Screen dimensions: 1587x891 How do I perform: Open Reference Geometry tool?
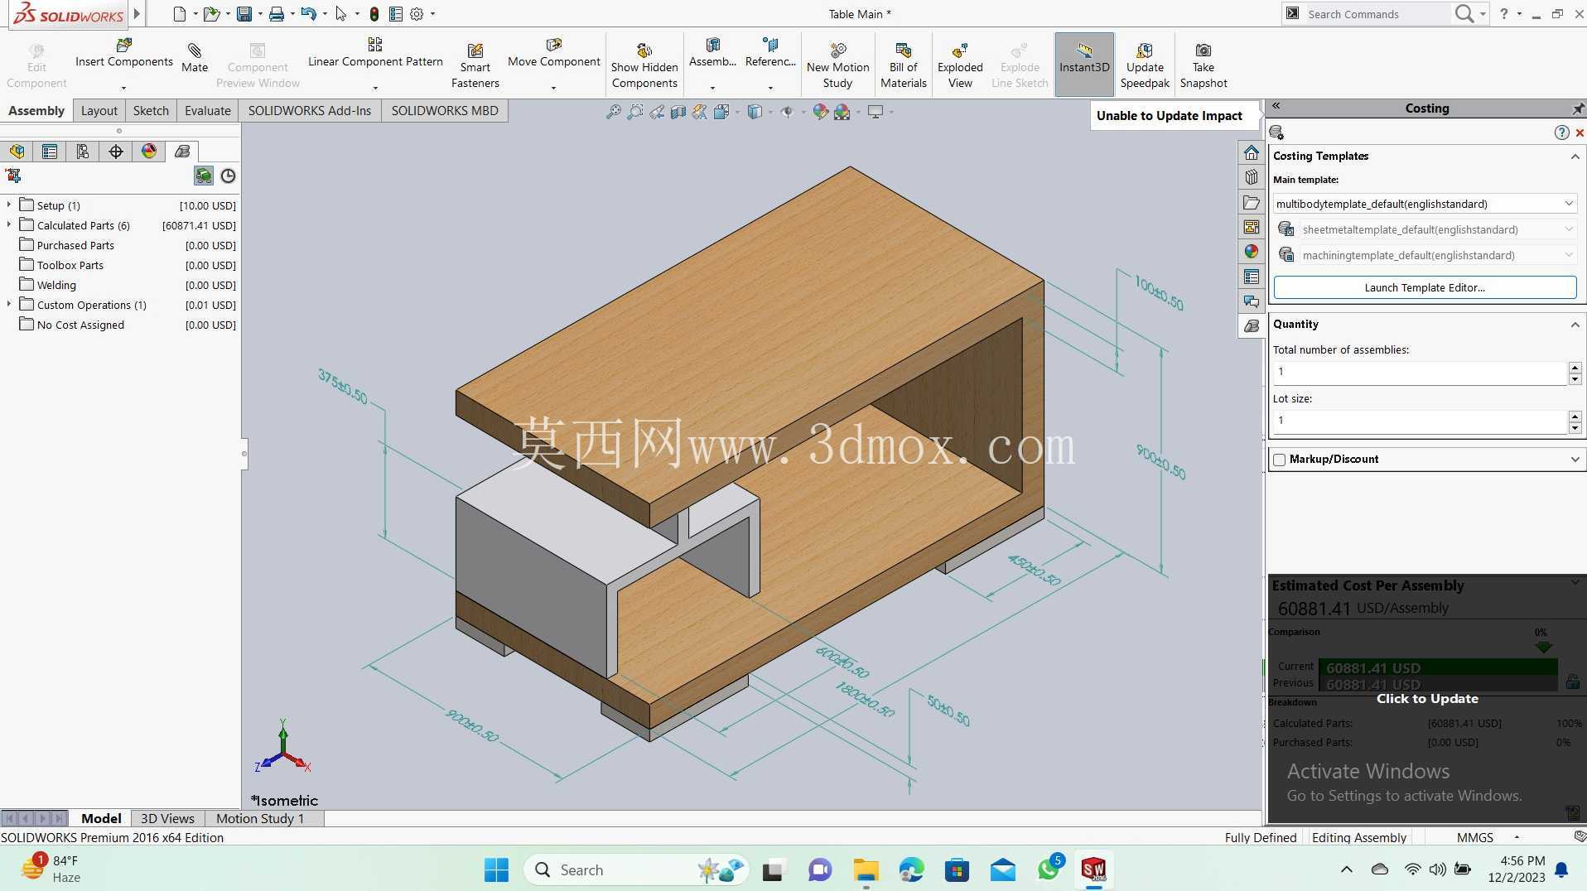point(770,53)
